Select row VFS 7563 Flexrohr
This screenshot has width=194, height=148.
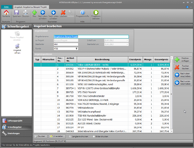[102, 92]
